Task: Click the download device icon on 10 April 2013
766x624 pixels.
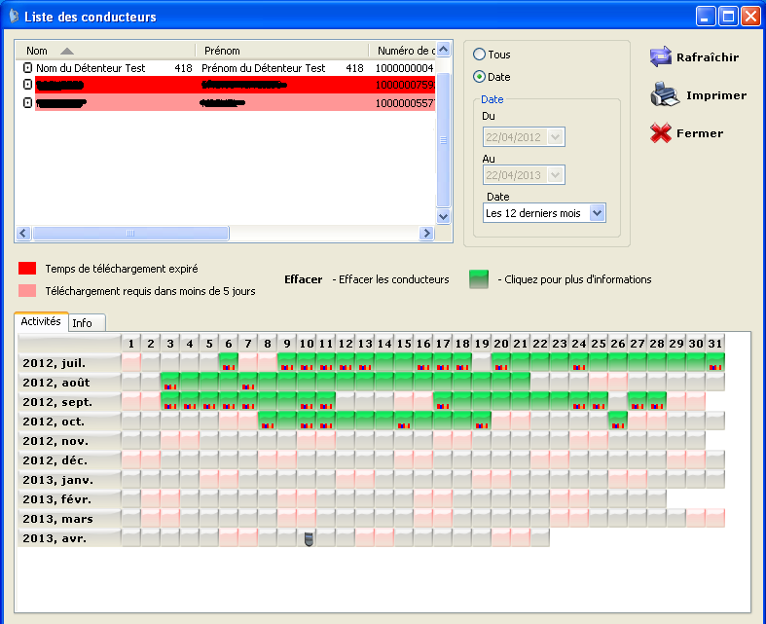Action: point(307,539)
